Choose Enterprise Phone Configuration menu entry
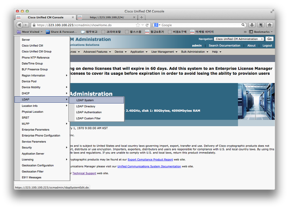 (42, 135)
